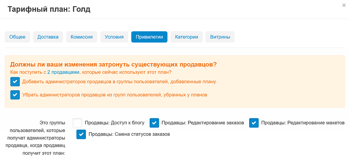Select the Условия tab
349x164 pixels.
tap(114, 37)
